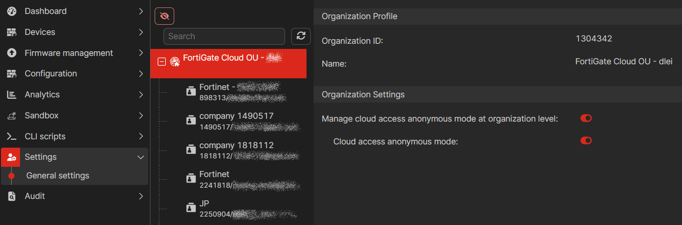Click the CLI scripts terminal icon
This screenshot has width=682, height=225.
click(12, 136)
